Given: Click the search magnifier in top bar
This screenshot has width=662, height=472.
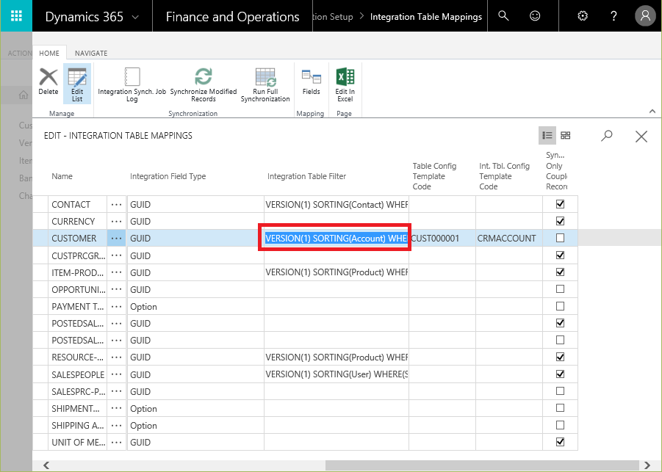Looking at the screenshot, I should click(x=503, y=16).
